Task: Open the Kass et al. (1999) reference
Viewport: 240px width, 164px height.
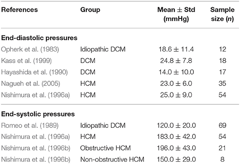Action: tap(26, 61)
